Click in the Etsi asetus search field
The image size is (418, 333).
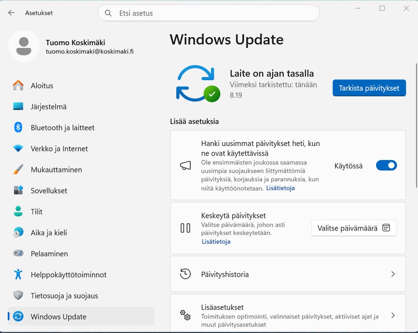pyautogui.click(x=209, y=13)
